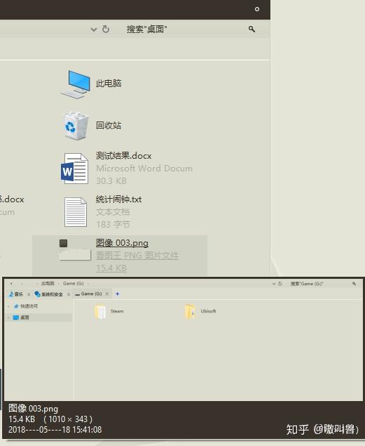Click the 15.4 KB size under 图像 003.png

(111, 268)
